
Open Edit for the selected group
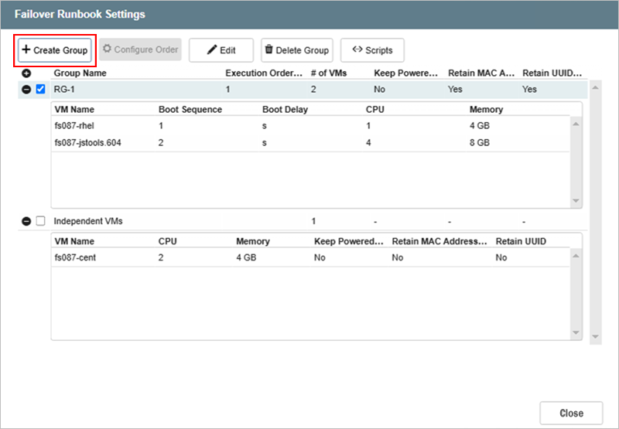coord(221,50)
